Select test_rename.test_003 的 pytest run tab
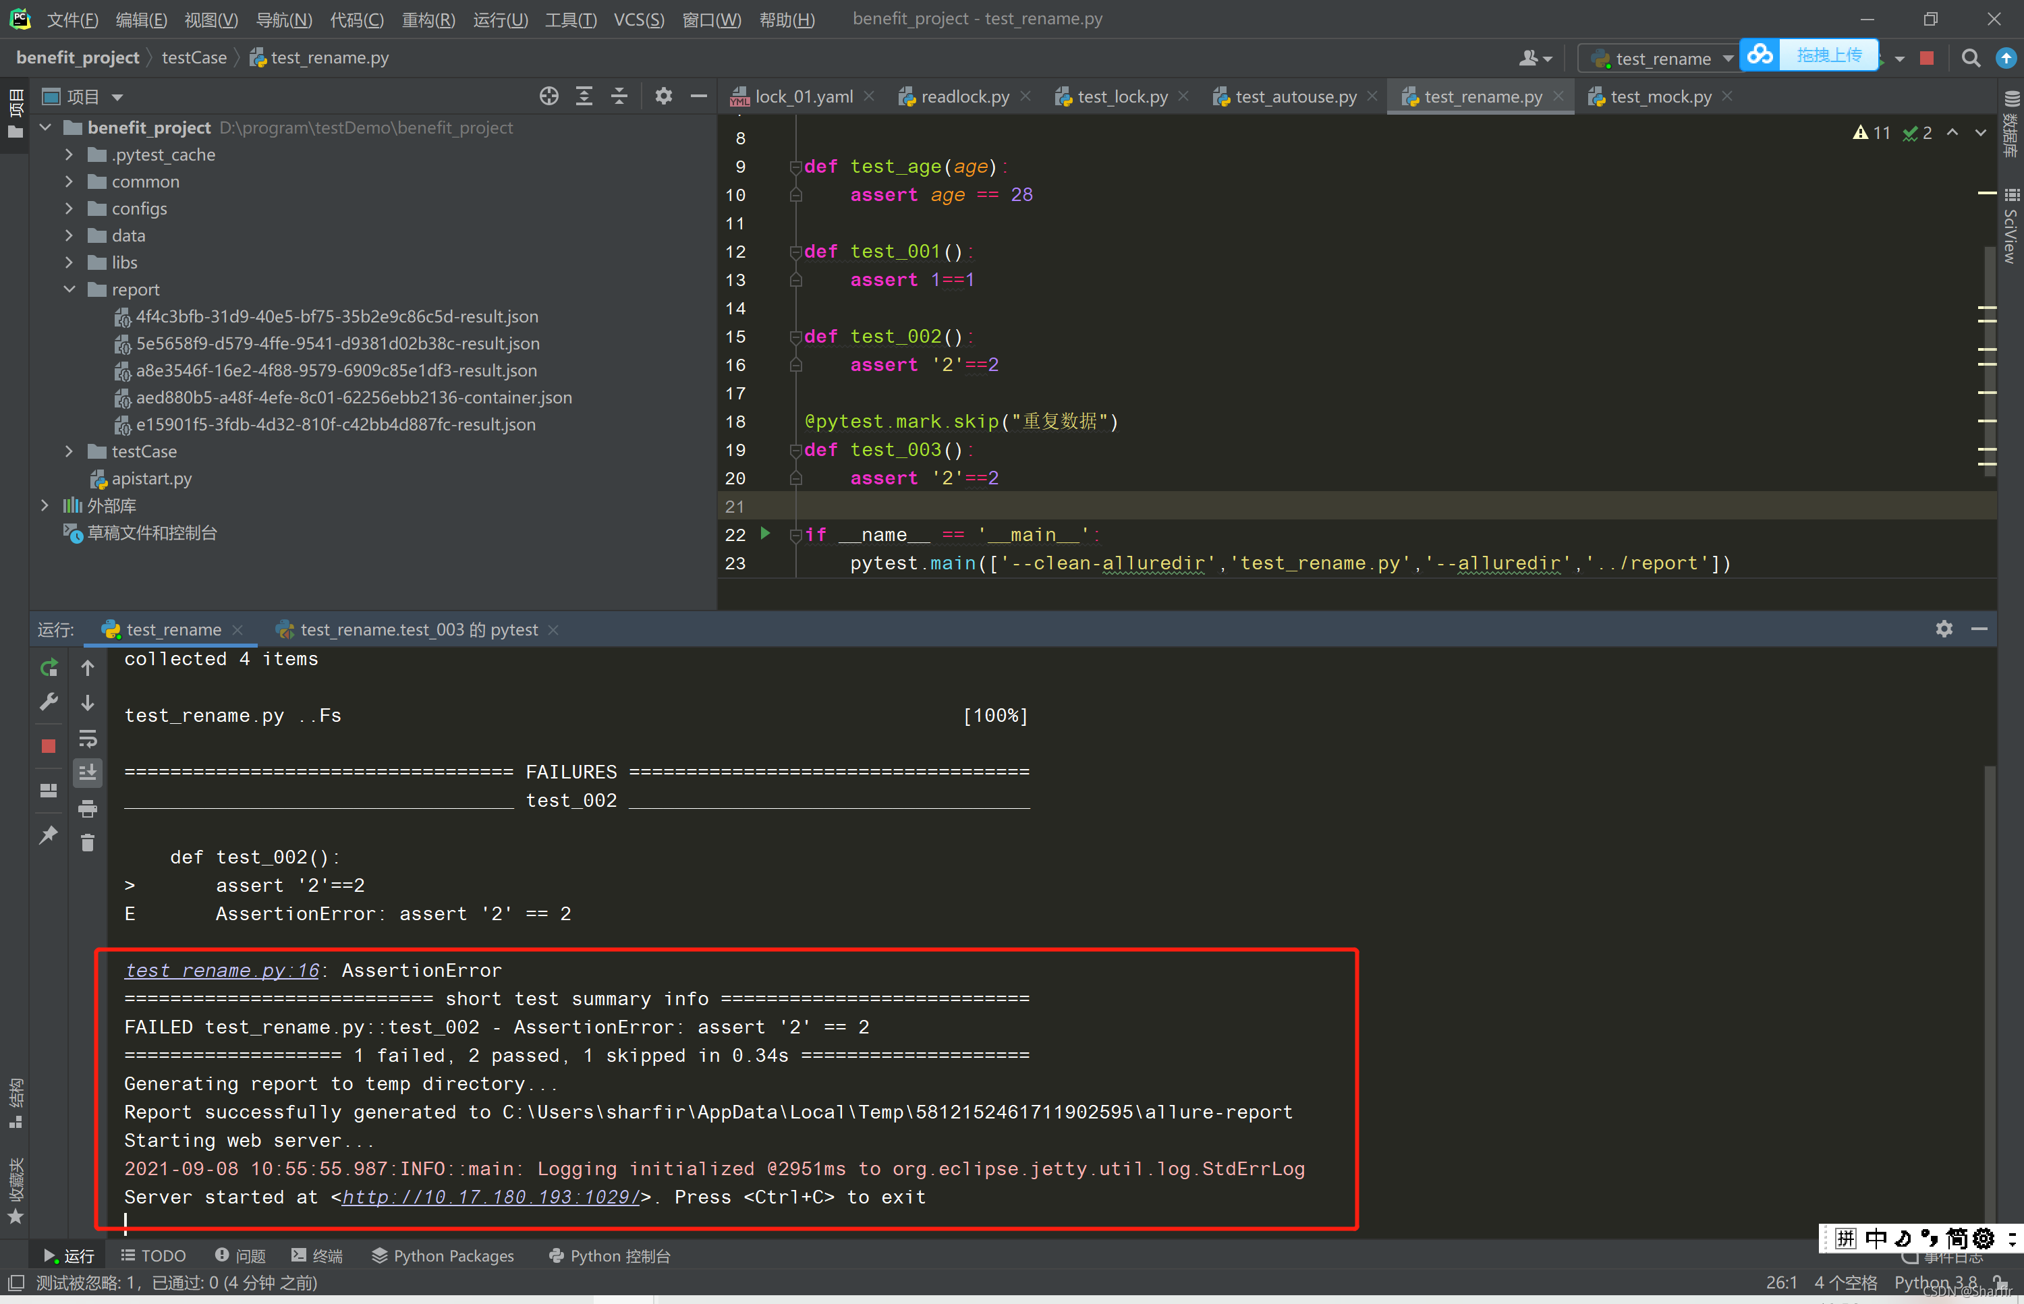 (418, 630)
